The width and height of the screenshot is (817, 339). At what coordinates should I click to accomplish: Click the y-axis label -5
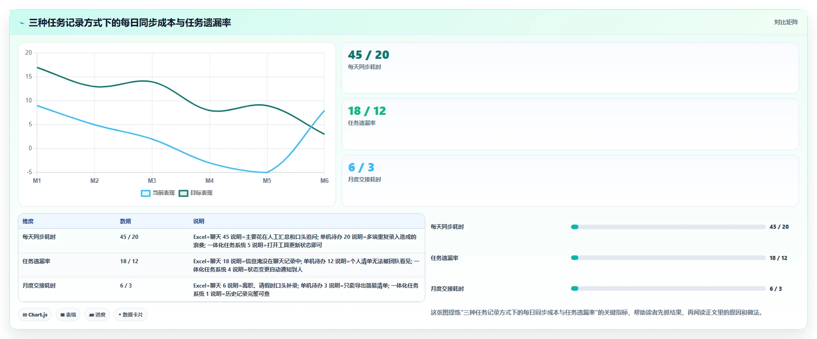coord(29,172)
